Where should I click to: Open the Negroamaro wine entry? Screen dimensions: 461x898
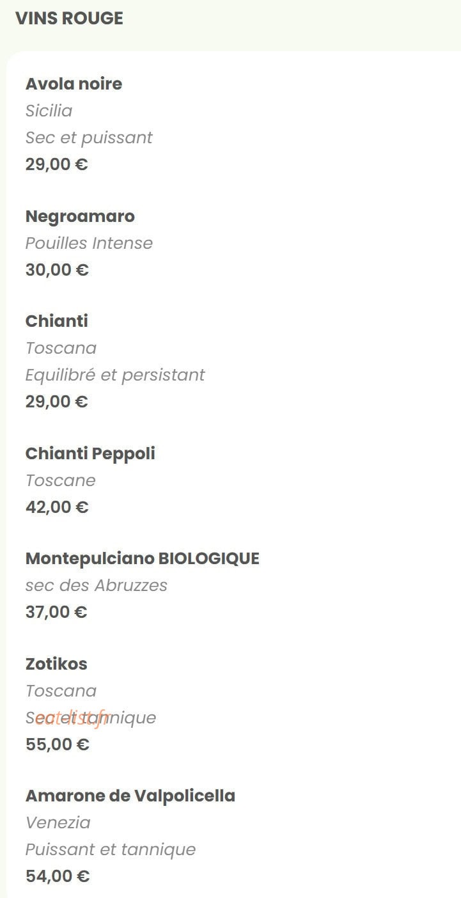click(80, 216)
